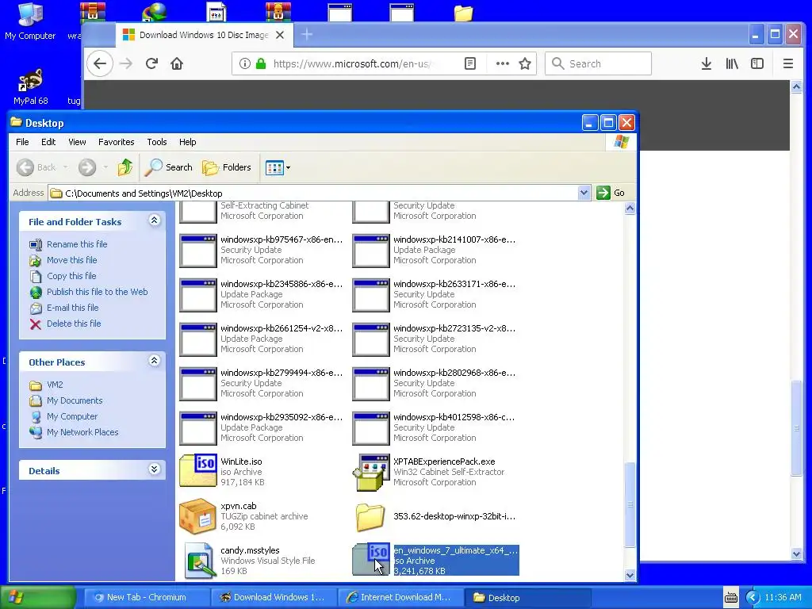Screen dimensions: 812x609
Task: Click the browser Back arrow button
Action: pyautogui.click(x=99, y=63)
